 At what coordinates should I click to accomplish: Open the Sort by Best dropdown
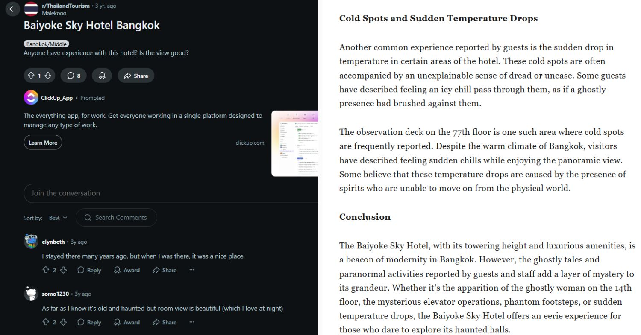coord(58,218)
